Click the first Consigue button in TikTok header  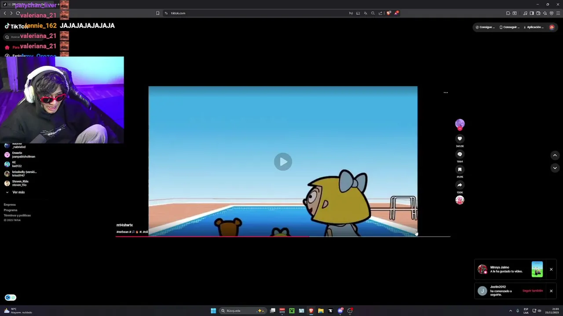coord(485,27)
